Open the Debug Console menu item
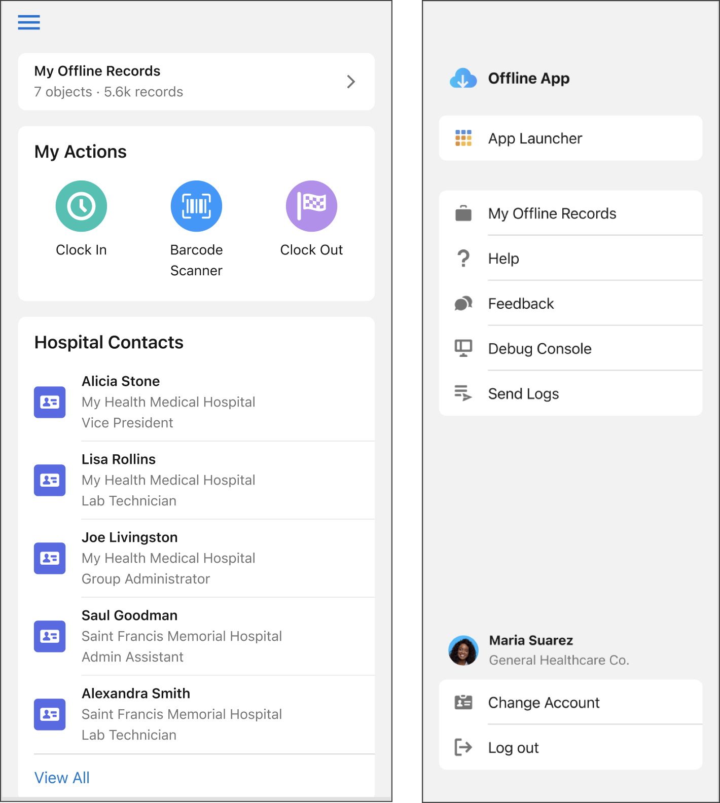Image resolution: width=720 pixels, height=803 pixels. pos(539,349)
